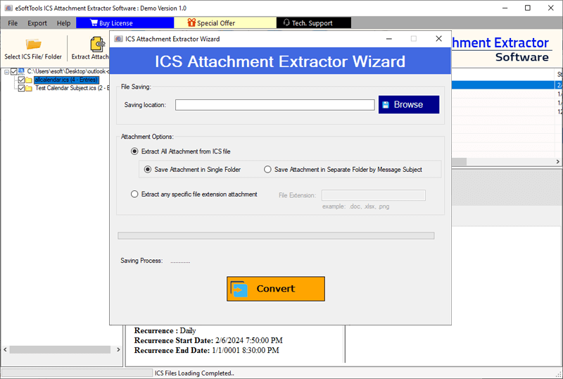
Task: Open Tech. Support
Action: click(314, 23)
